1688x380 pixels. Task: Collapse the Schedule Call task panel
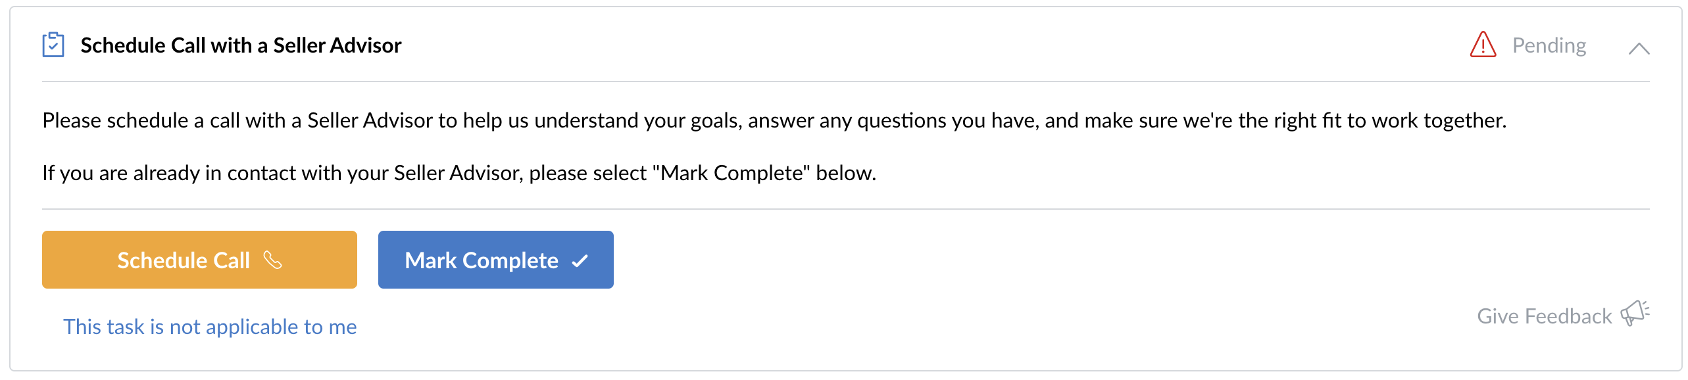point(1639,48)
